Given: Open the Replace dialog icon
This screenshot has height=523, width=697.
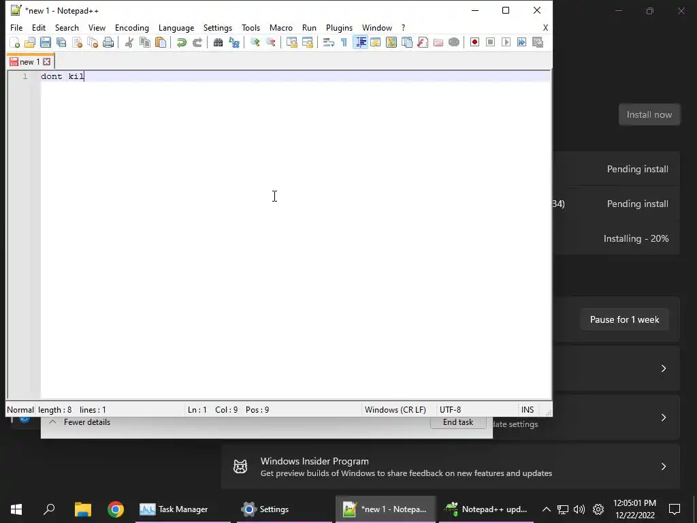Looking at the screenshot, I should coord(234,42).
